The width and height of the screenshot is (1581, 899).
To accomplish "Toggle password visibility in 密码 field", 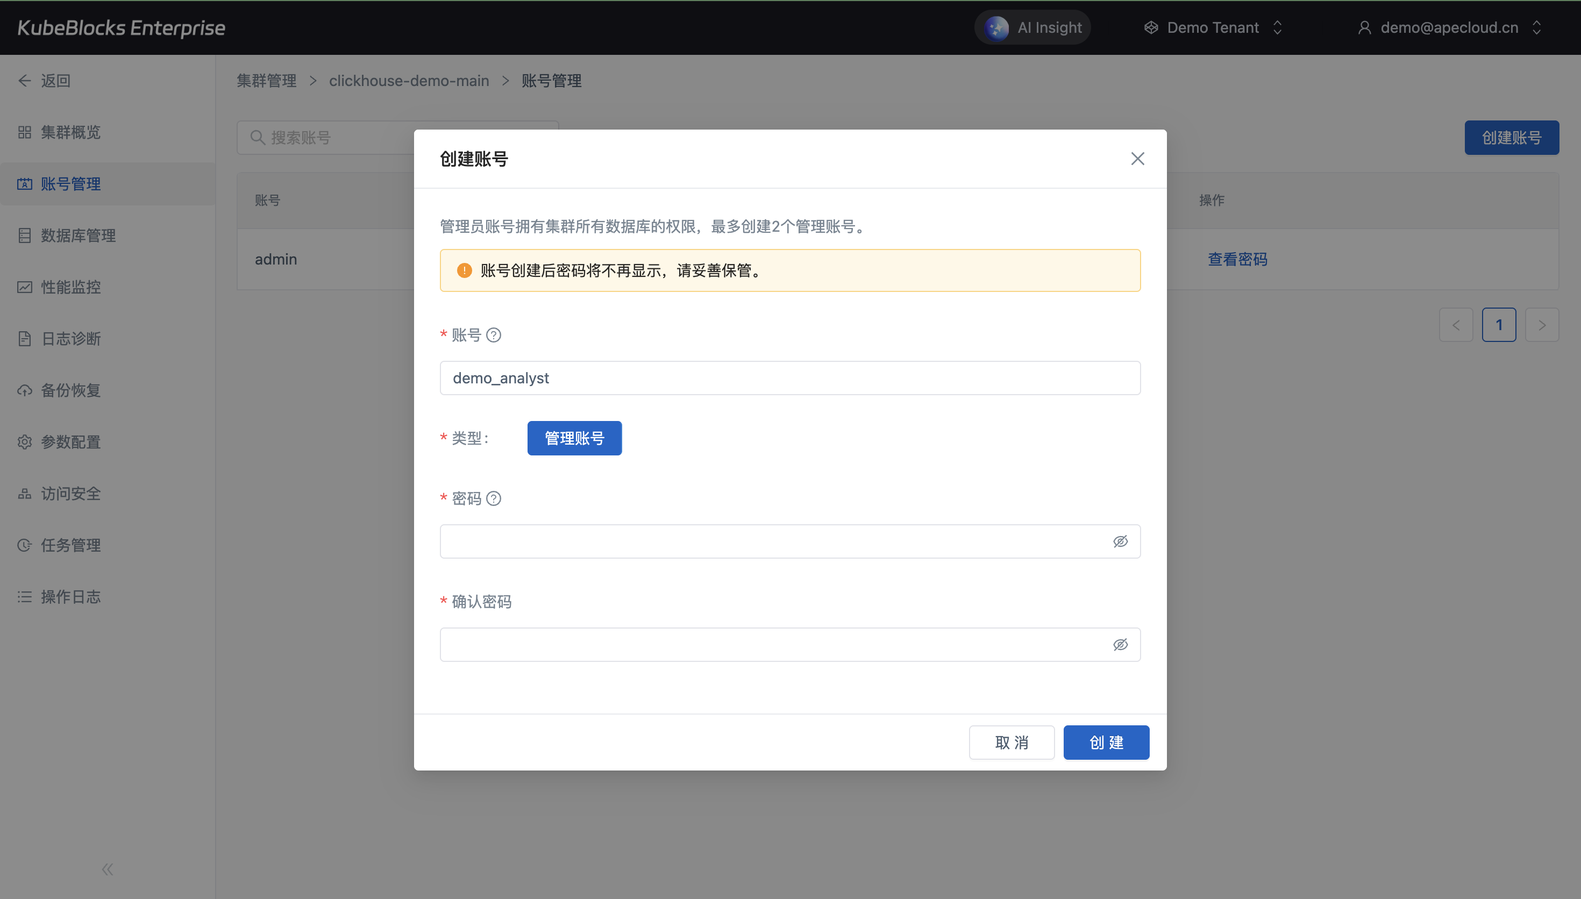I will 1120,541.
